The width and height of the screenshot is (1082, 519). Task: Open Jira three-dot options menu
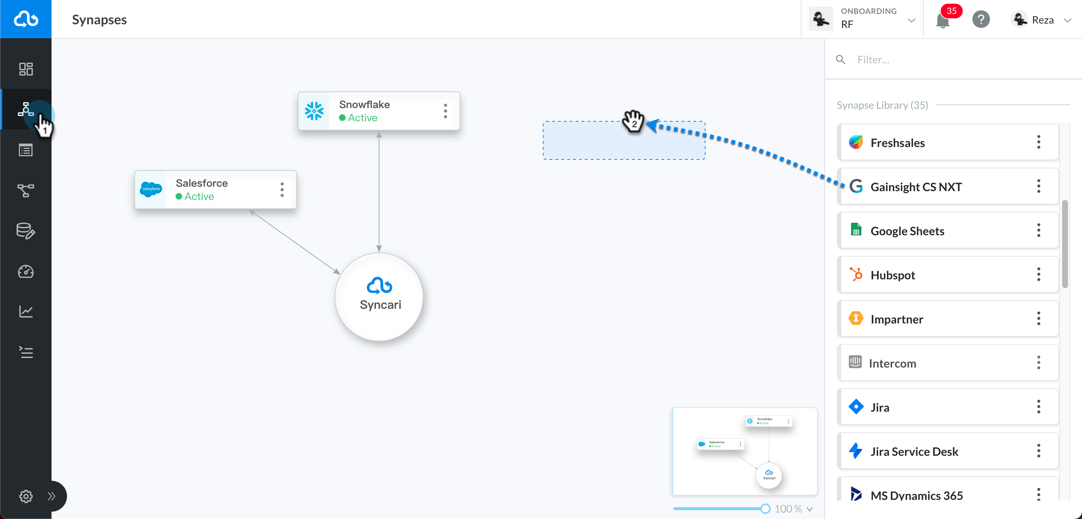click(x=1038, y=407)
